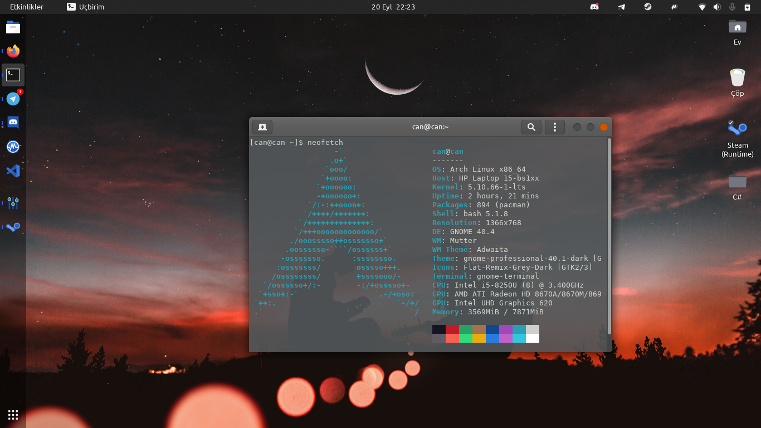The height and width of the screenshot is (428, 761).
Task: Open the mixer sliders app in dock
Action: tap(13, 203)
